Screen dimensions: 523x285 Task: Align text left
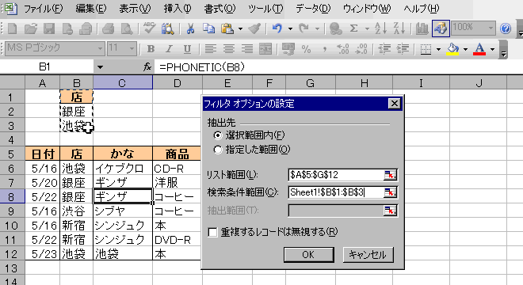tap(210, 49)
